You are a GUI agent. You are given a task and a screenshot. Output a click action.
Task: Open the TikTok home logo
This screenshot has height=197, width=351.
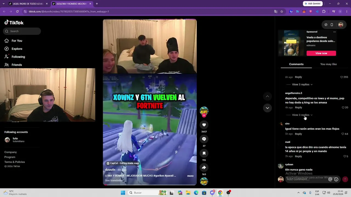(14, 22)
